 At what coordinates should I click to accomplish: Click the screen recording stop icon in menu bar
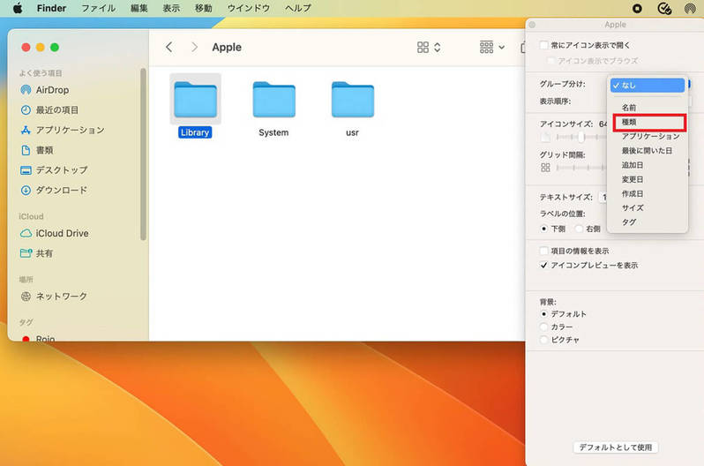pyautogui.click(x=637, y=8)
